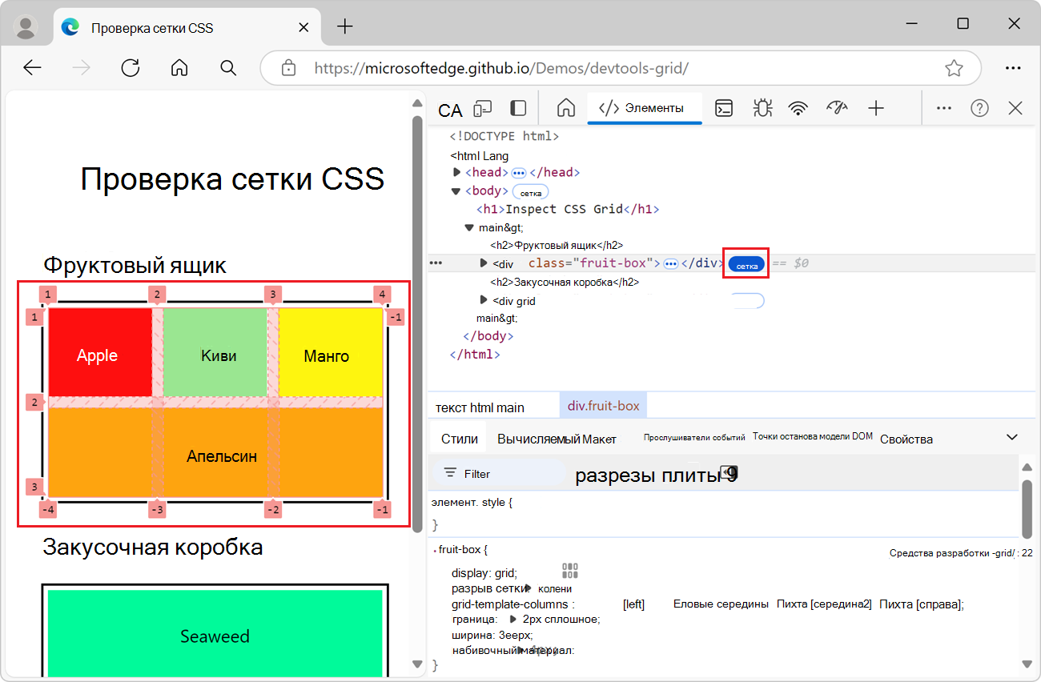The image size is (1041, 682).
Task: Switch to the Свойства tab
Action: point(906,439)
